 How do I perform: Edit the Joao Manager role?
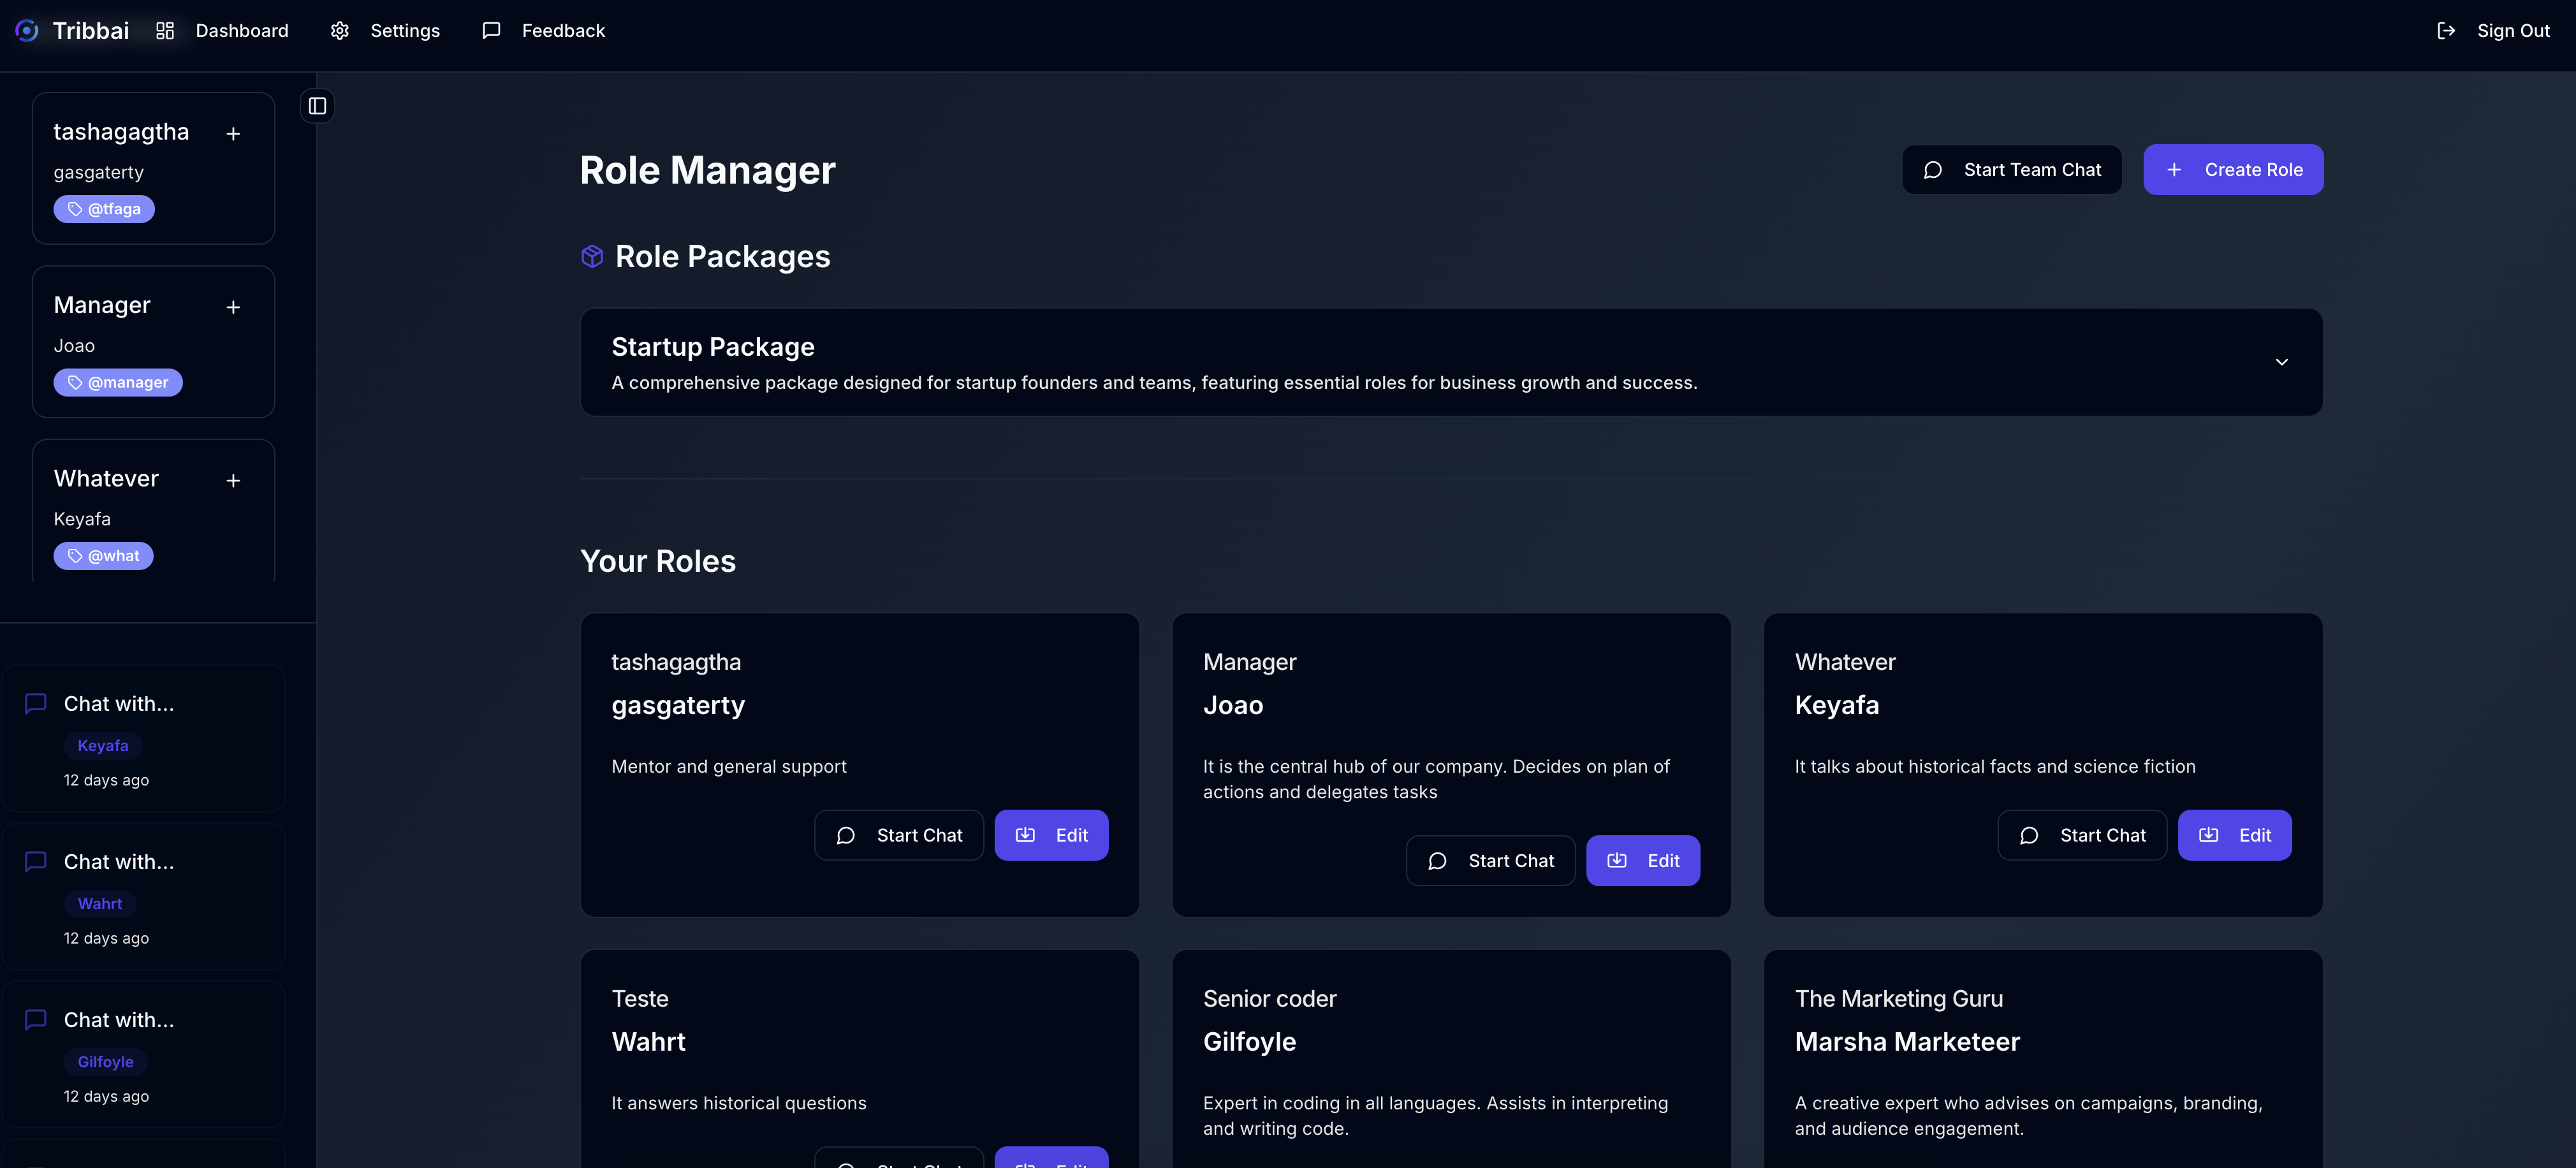pyautogui.click(x=1642, y=861)
